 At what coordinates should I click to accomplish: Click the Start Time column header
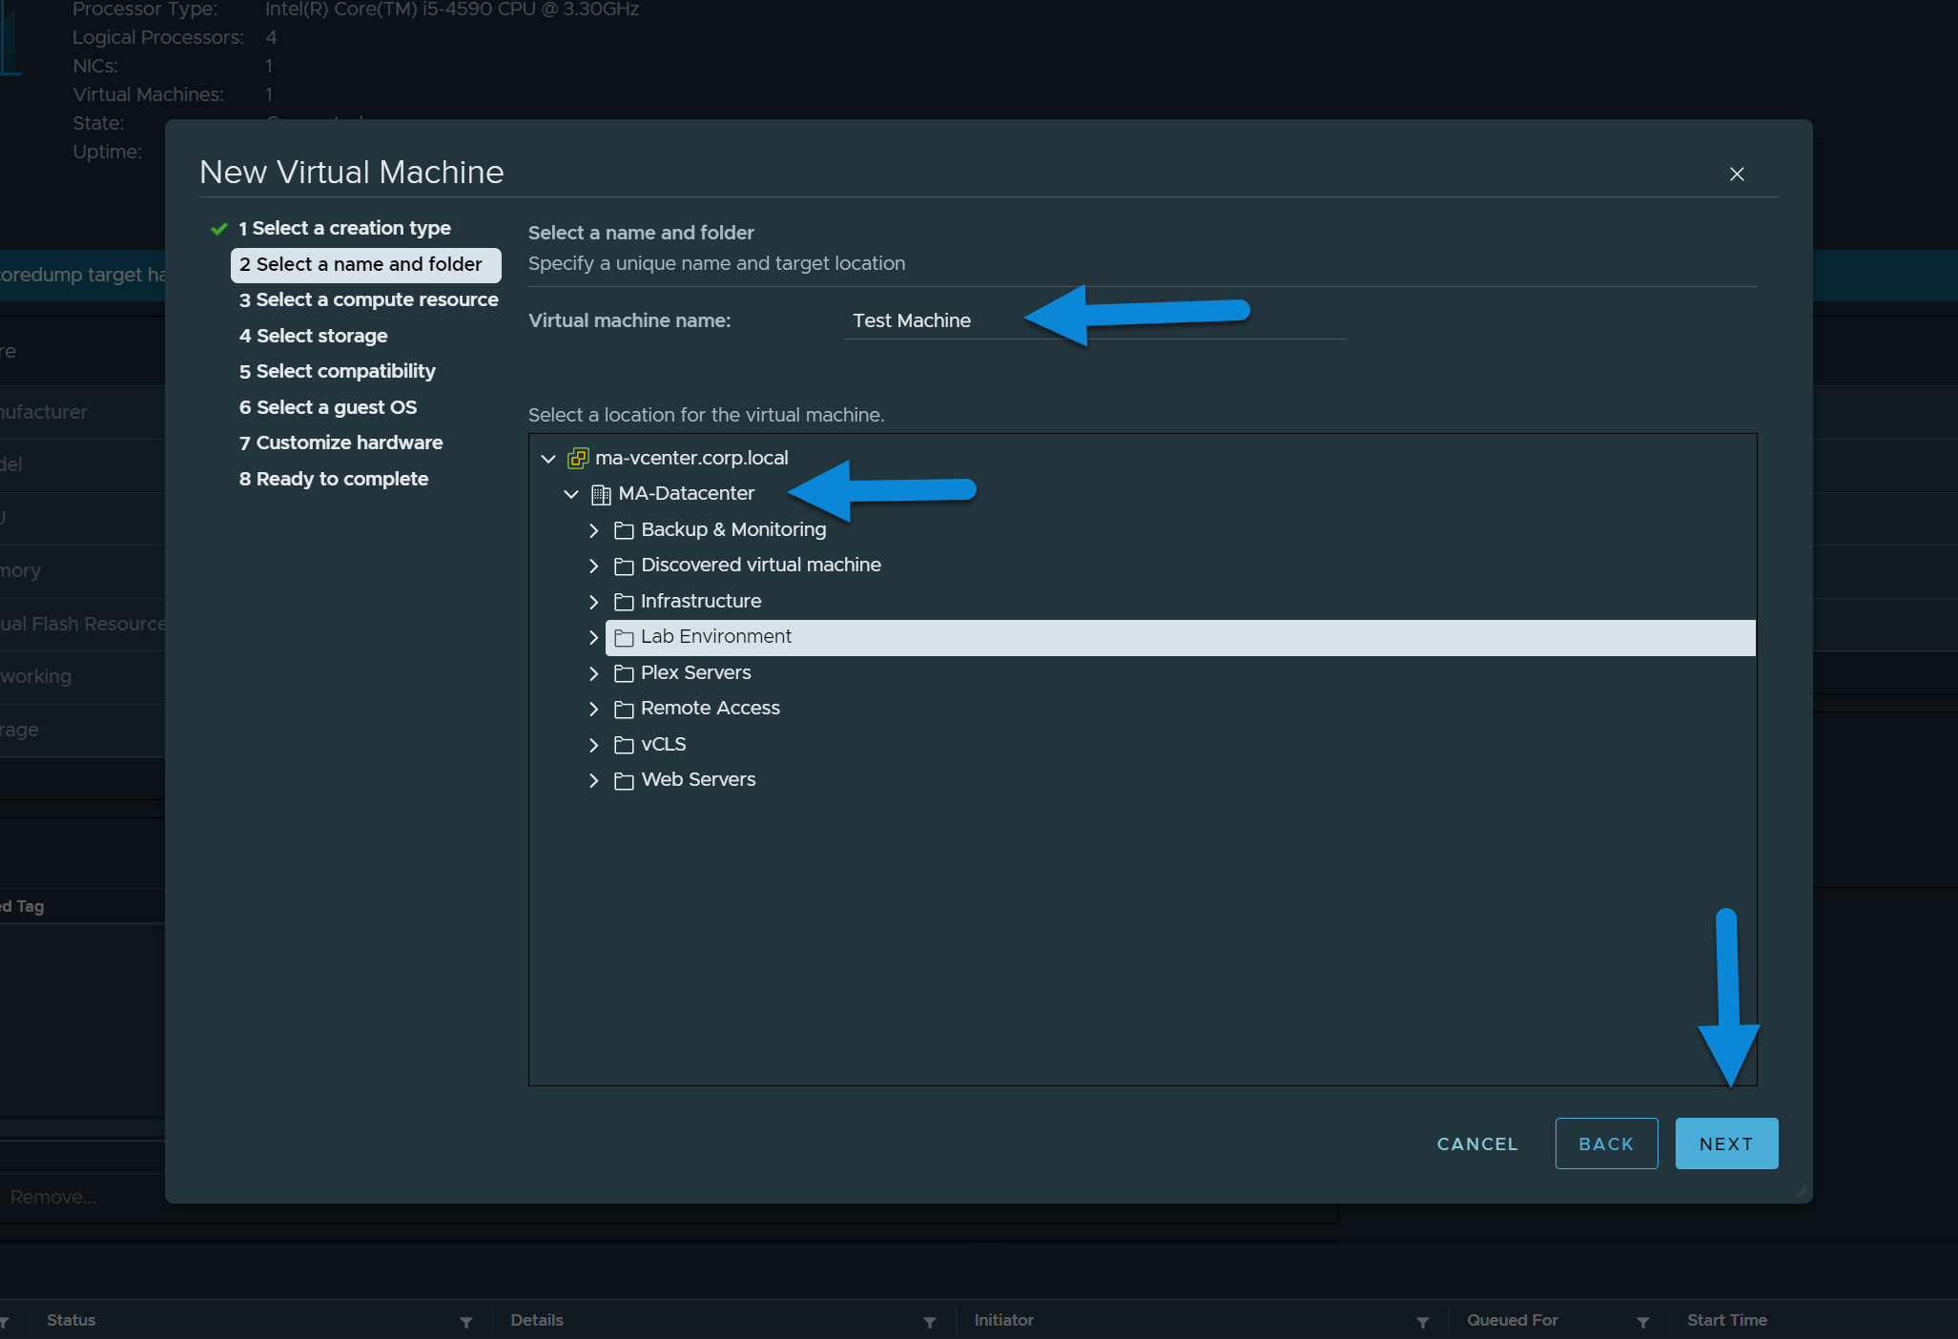1727,1320
